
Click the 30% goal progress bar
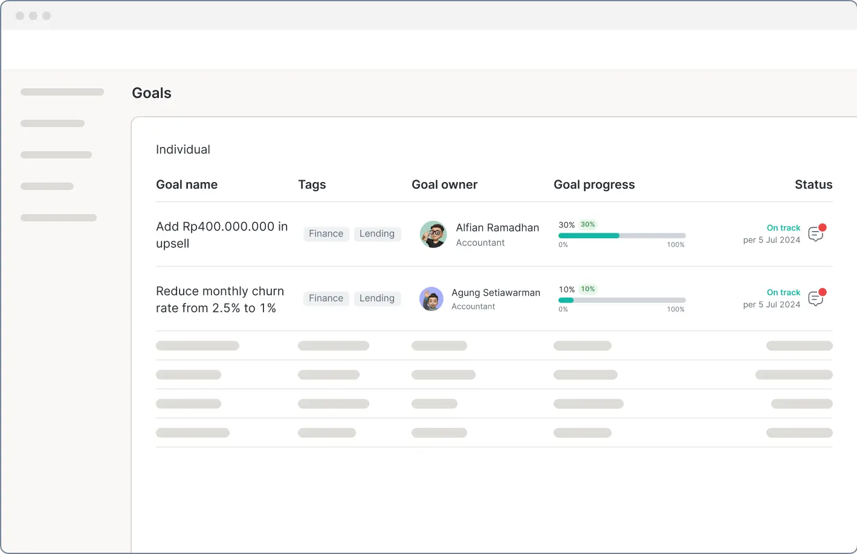tap(621, 235)
